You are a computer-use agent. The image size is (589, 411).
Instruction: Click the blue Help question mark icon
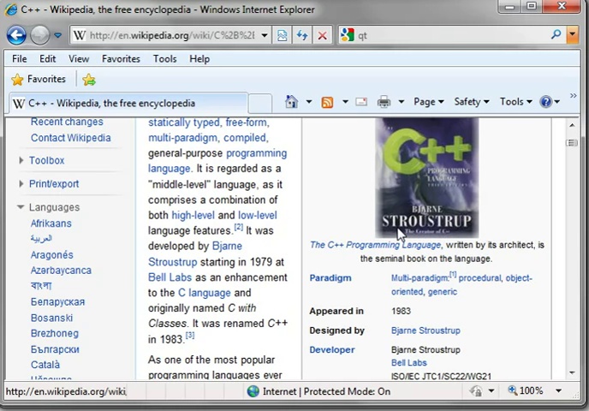[x=545, y=102]
